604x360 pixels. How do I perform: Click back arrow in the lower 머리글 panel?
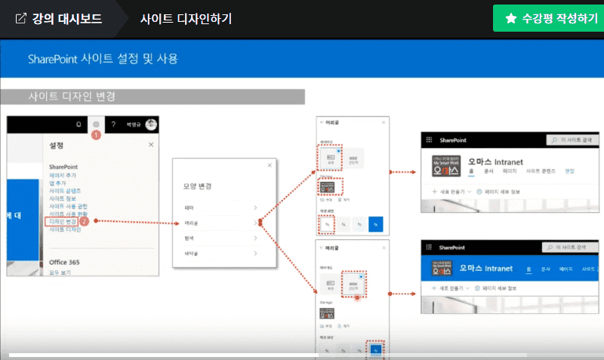(x=322, y=248)
